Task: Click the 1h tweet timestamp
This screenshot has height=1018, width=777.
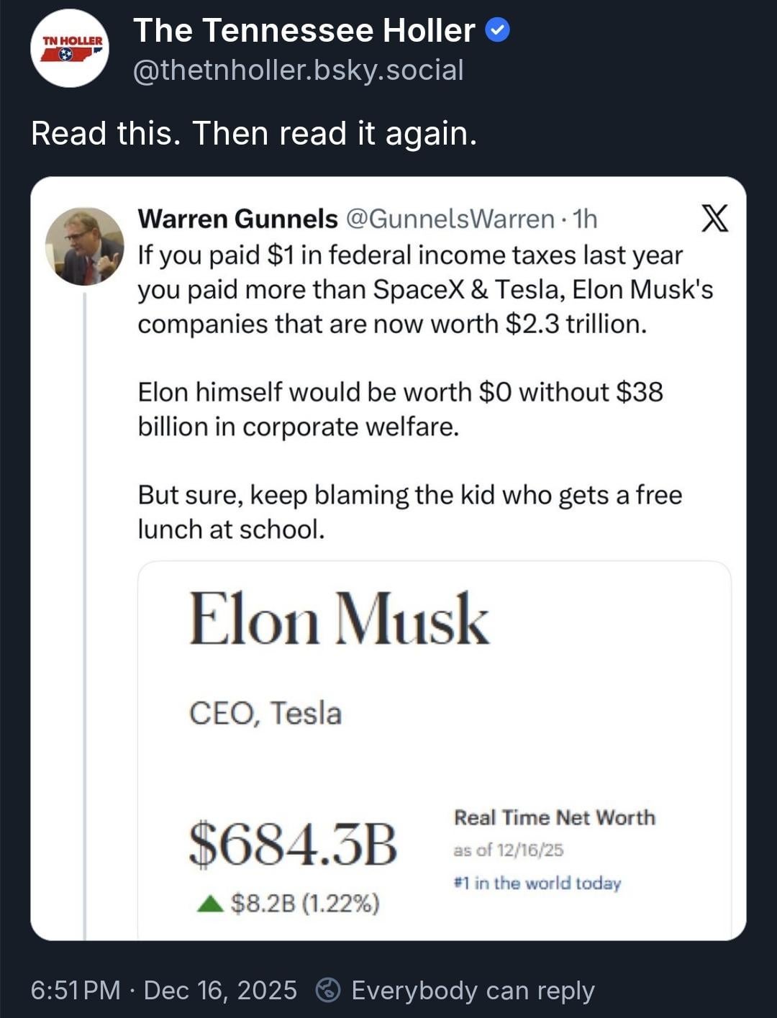Action: pyautogui.click(x=585, y=219)
